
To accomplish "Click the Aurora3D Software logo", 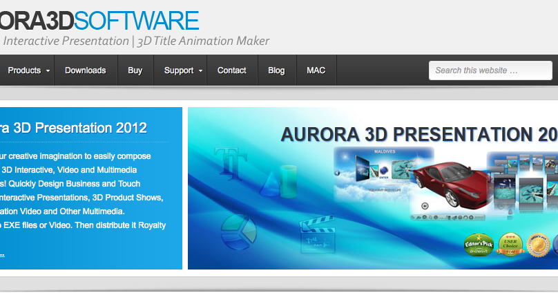I will click(x=99, y=21).
